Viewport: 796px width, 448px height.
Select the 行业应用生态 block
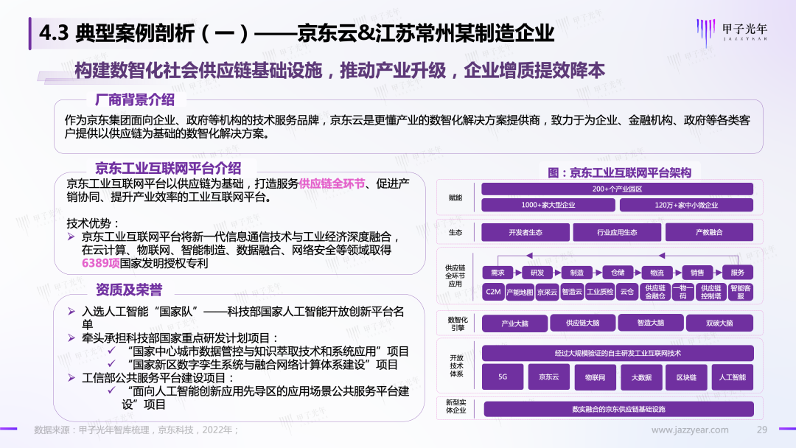pyautogui.click(x=617, y=232)
